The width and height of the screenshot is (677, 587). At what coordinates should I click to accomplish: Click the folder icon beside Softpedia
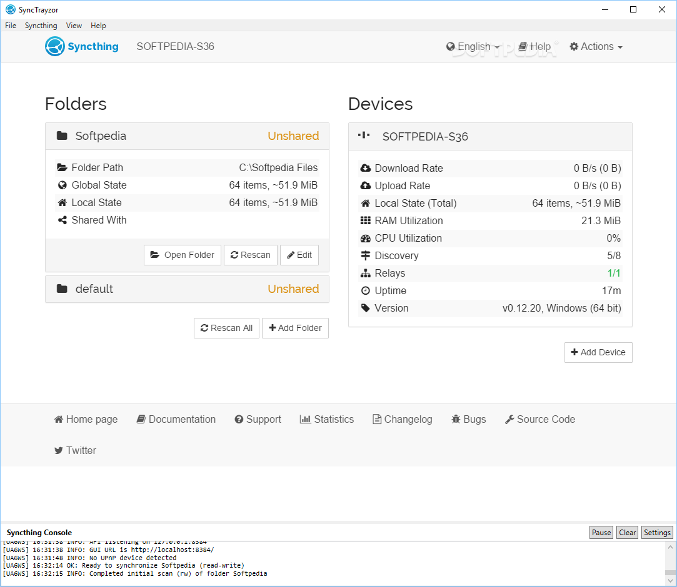click(x=62, y=136)
